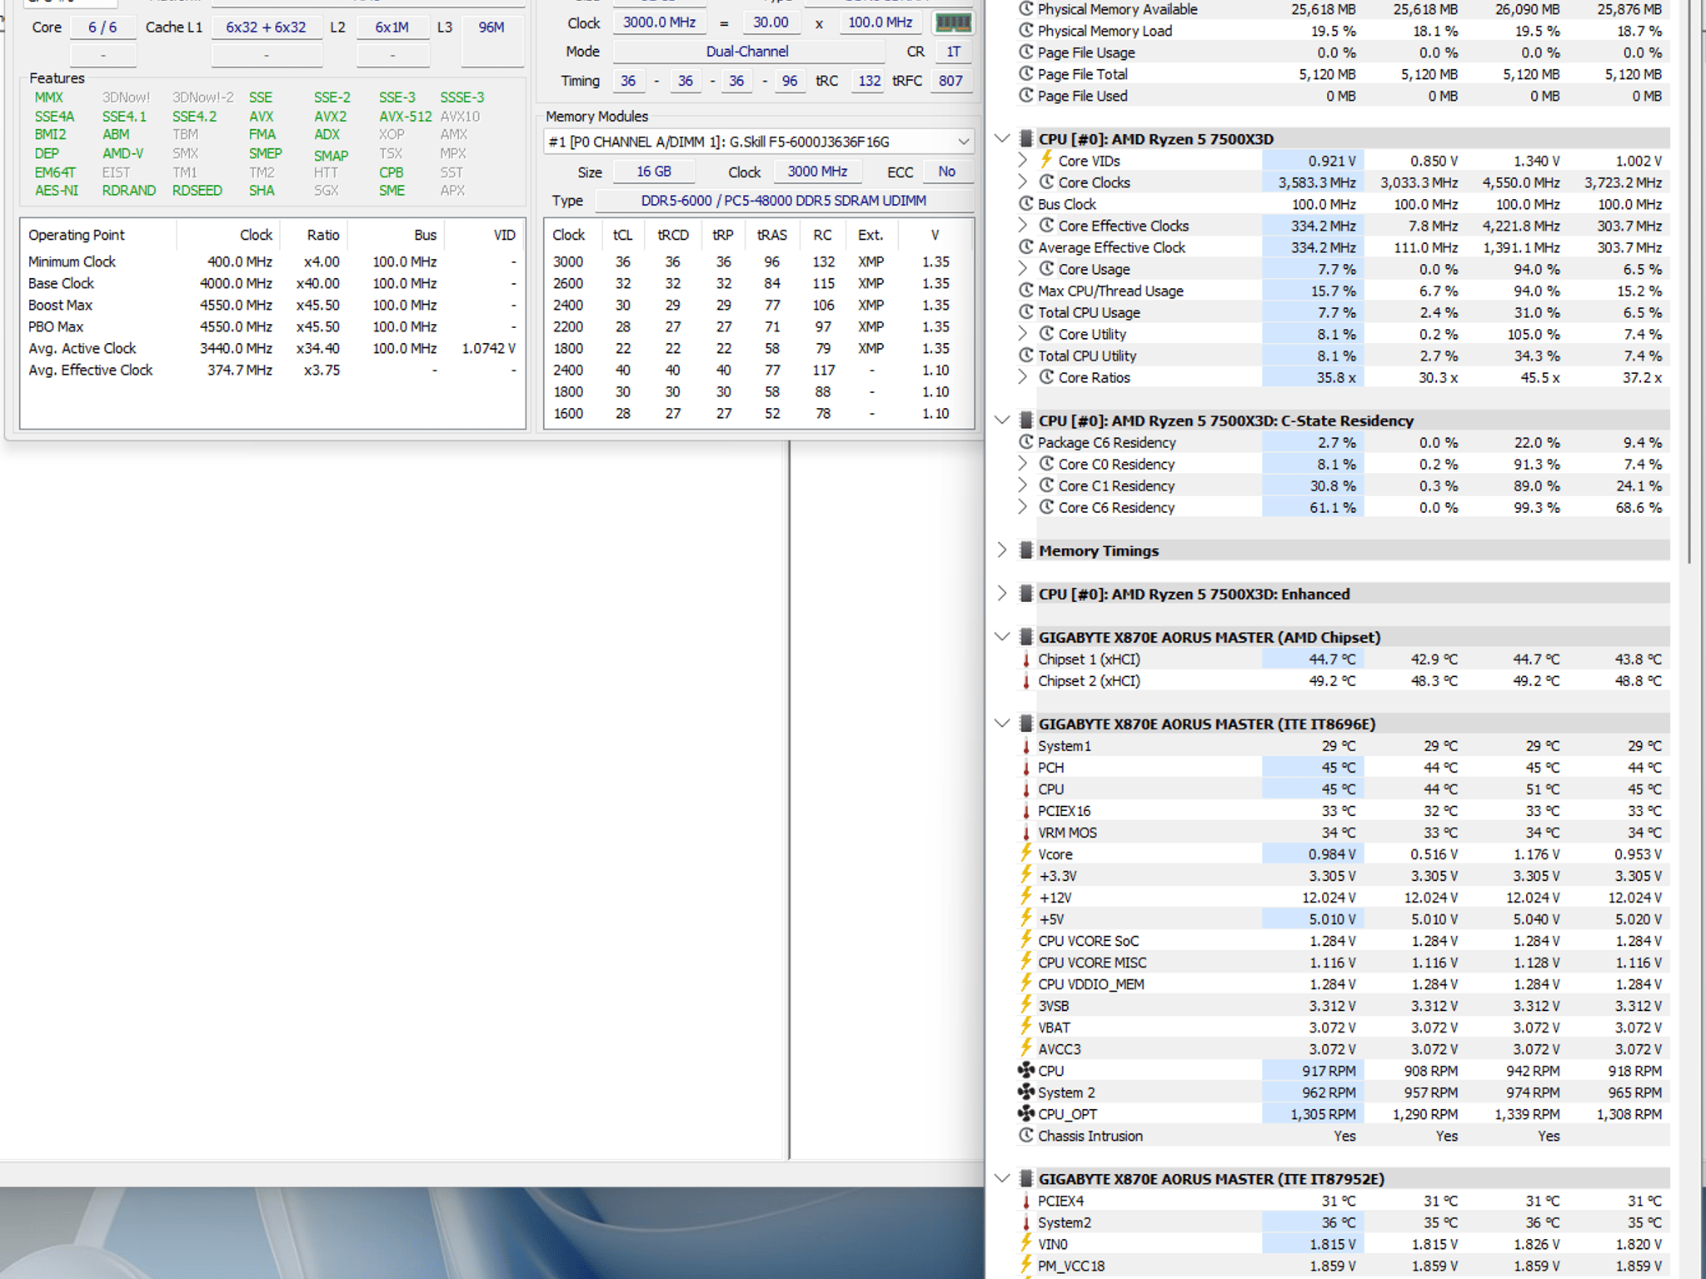Click the thermometer icon beside Chipset 1 (xHCI)
Image resolution: width=1706 pixels, height=1279 pixels.
point(1026,659)
